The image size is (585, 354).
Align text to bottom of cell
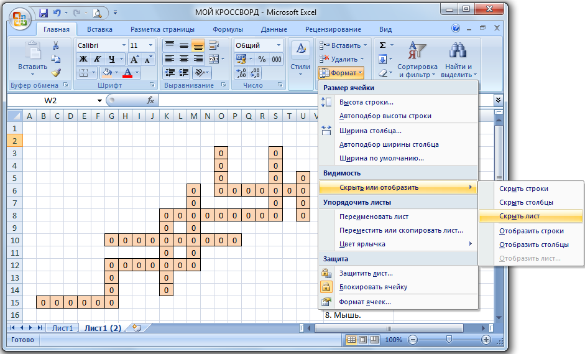[198, 45]
